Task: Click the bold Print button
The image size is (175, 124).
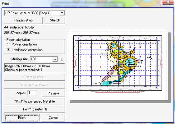Action: click(x=22, y=118)
